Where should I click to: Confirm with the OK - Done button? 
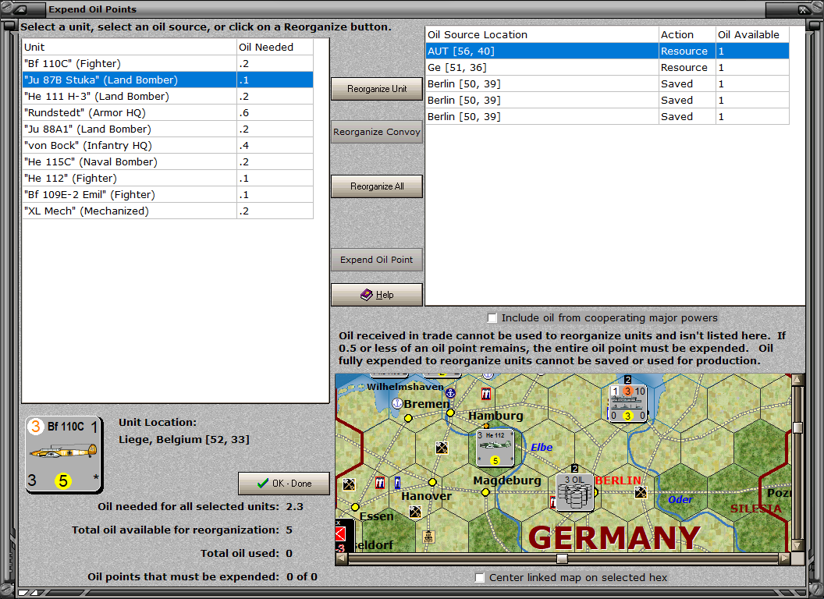point(284,484)
